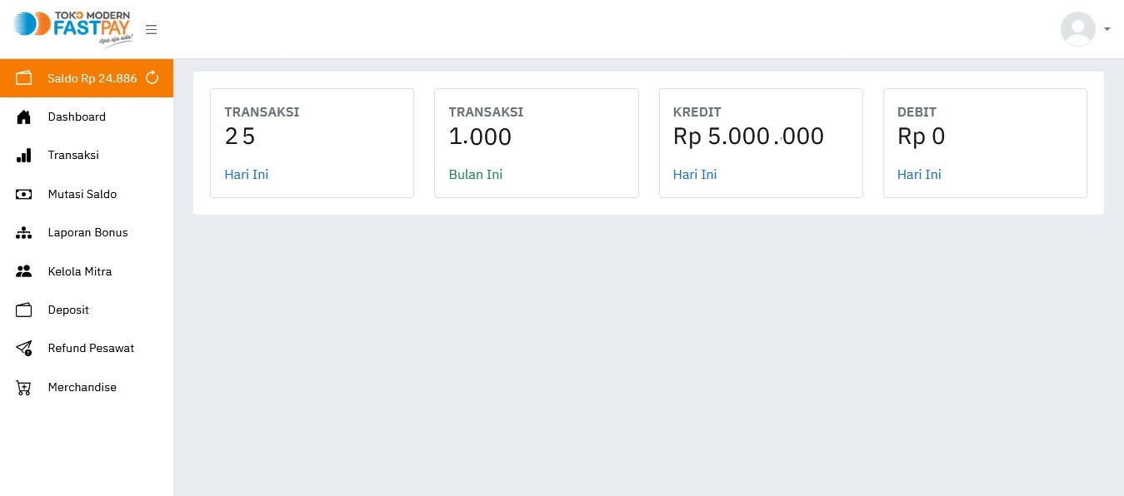Image resolution: width=1124 pixels, height=496 pixels.
Task: Open Hari Ini under the KREDIT card
Action: pos(694,174)
